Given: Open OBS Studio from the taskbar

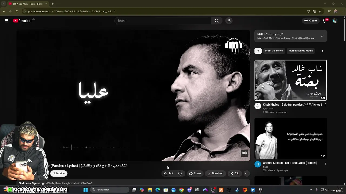Looking at the screenshot, I should tap(213, 190).
